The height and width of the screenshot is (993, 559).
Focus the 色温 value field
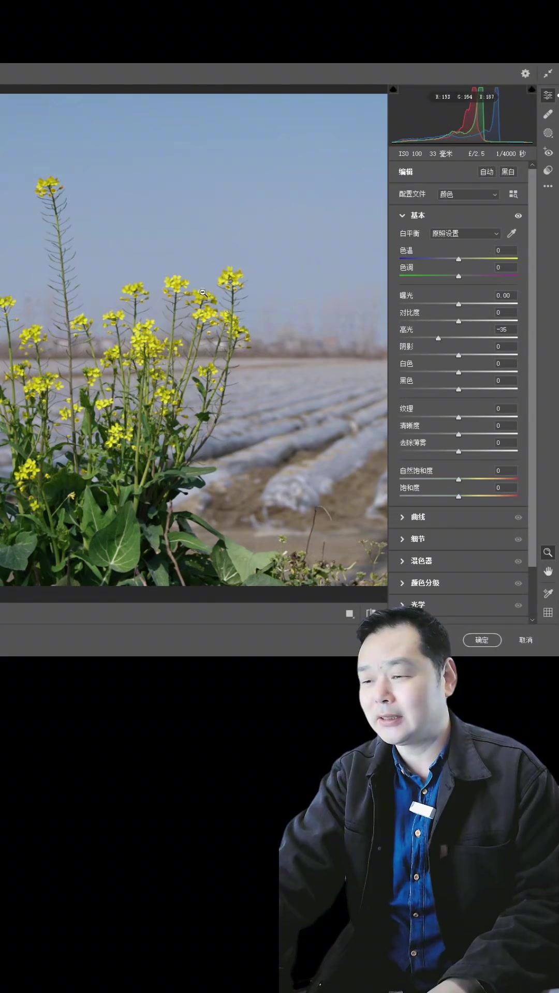coord(505,250)
